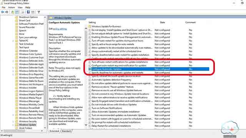Switch to the Standard tab
246x138 pixels.
click(x=66, y=131)
